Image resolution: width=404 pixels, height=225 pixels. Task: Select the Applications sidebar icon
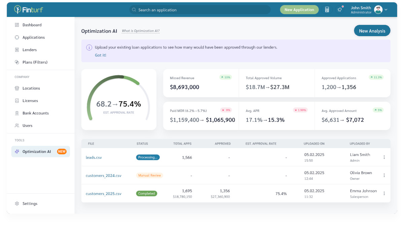point(17,37)
